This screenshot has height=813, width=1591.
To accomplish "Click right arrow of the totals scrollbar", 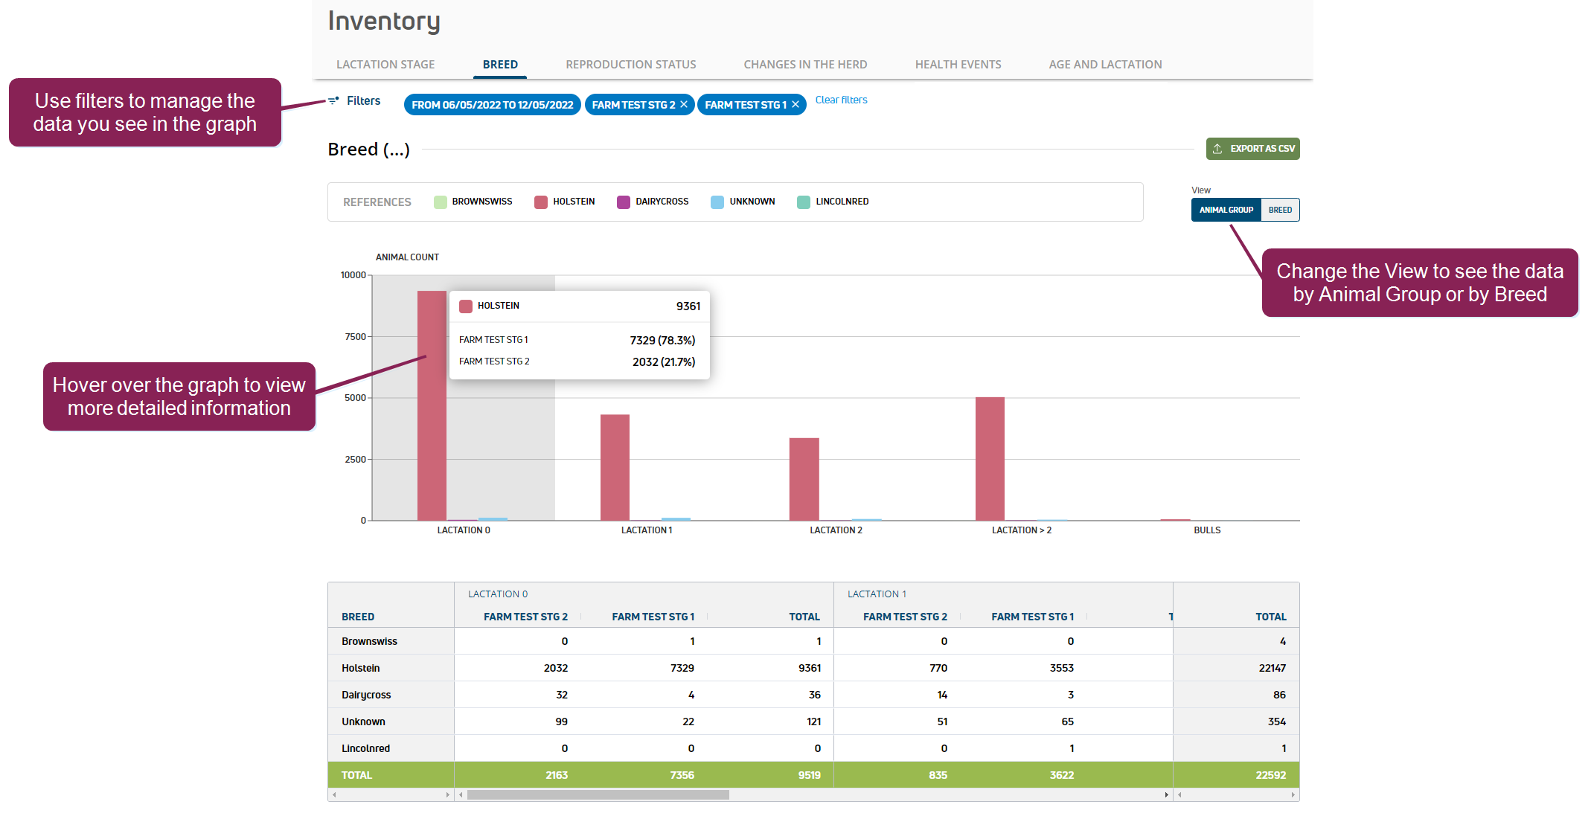I will tap(1293, 795).
